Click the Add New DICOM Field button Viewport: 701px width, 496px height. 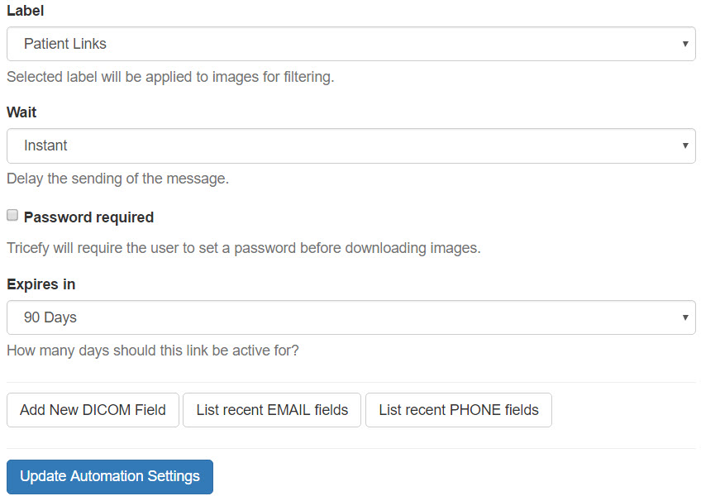tap(93, 410)
